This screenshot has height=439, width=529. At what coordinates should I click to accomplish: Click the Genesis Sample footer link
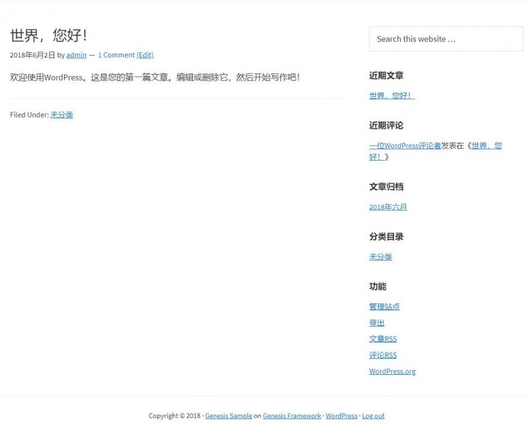[x=228, y=416]
